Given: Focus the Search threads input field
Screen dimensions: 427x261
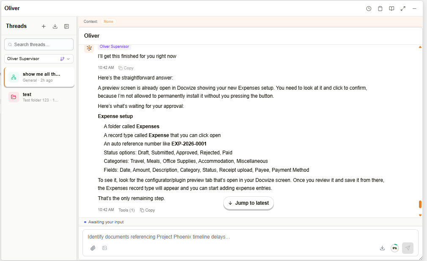Looking at the screenshot, I should (x=39, y=44).
